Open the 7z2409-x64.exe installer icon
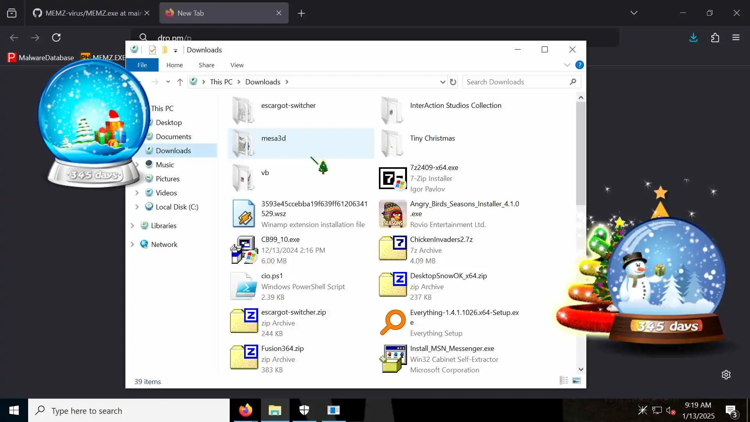 click(393, 178)
